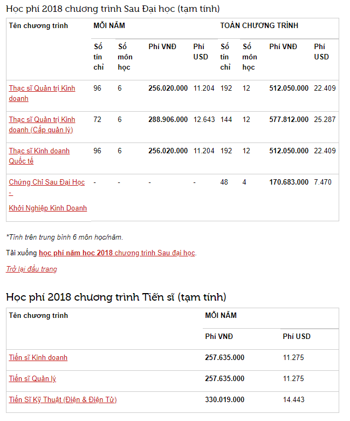350x421 pixels.
Task: Click the 14.443 USD doctoral fee value
Action: point(293,400)
